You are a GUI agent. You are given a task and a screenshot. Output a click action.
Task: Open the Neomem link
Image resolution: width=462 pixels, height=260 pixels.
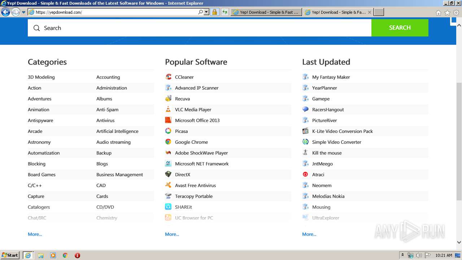pyautogui.click(x=322, y=185)
